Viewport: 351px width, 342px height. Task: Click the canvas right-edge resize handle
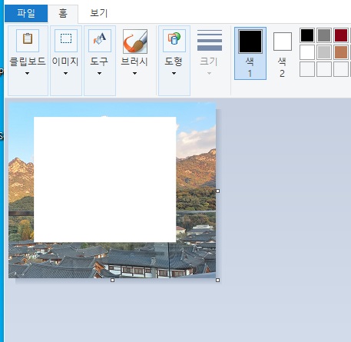tap(218, 191)
